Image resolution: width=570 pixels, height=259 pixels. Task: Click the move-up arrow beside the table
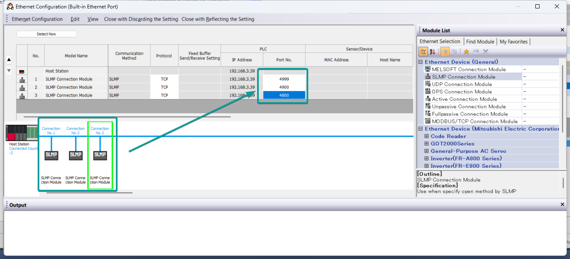coord(9,59)
